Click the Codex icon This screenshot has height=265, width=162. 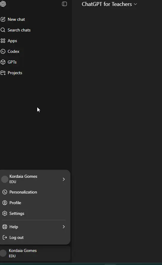[3, 51]
